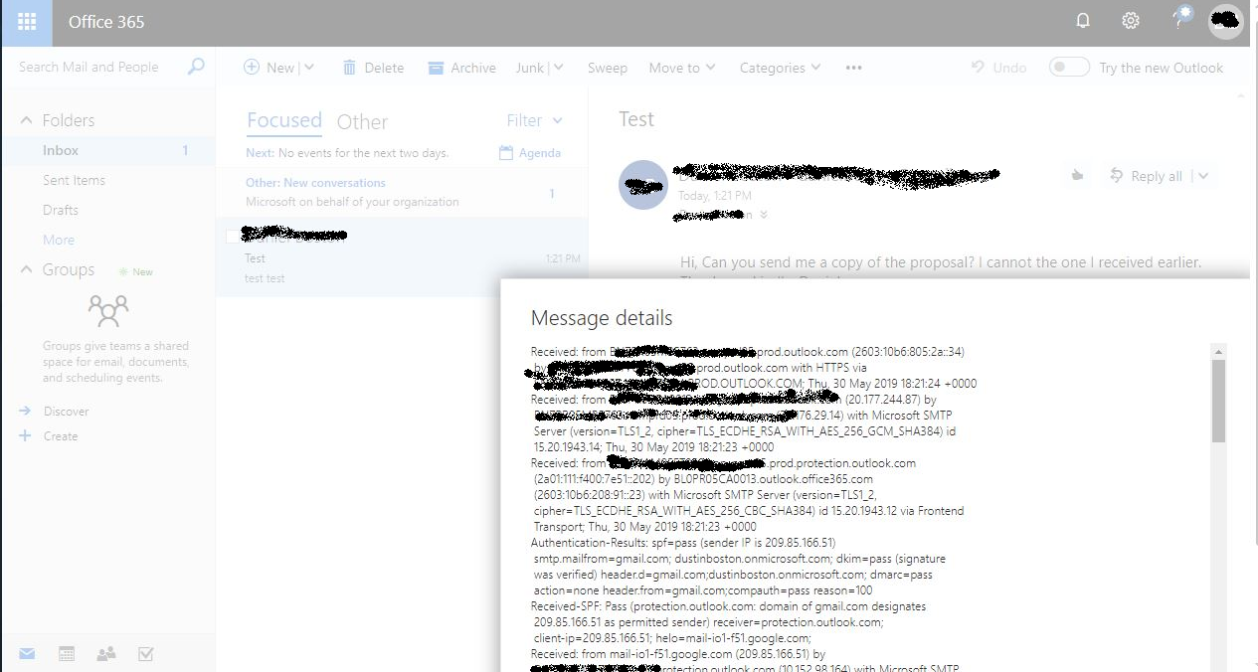
Task: Click the like thumbs-up icon
Action: click(1077, 175)
